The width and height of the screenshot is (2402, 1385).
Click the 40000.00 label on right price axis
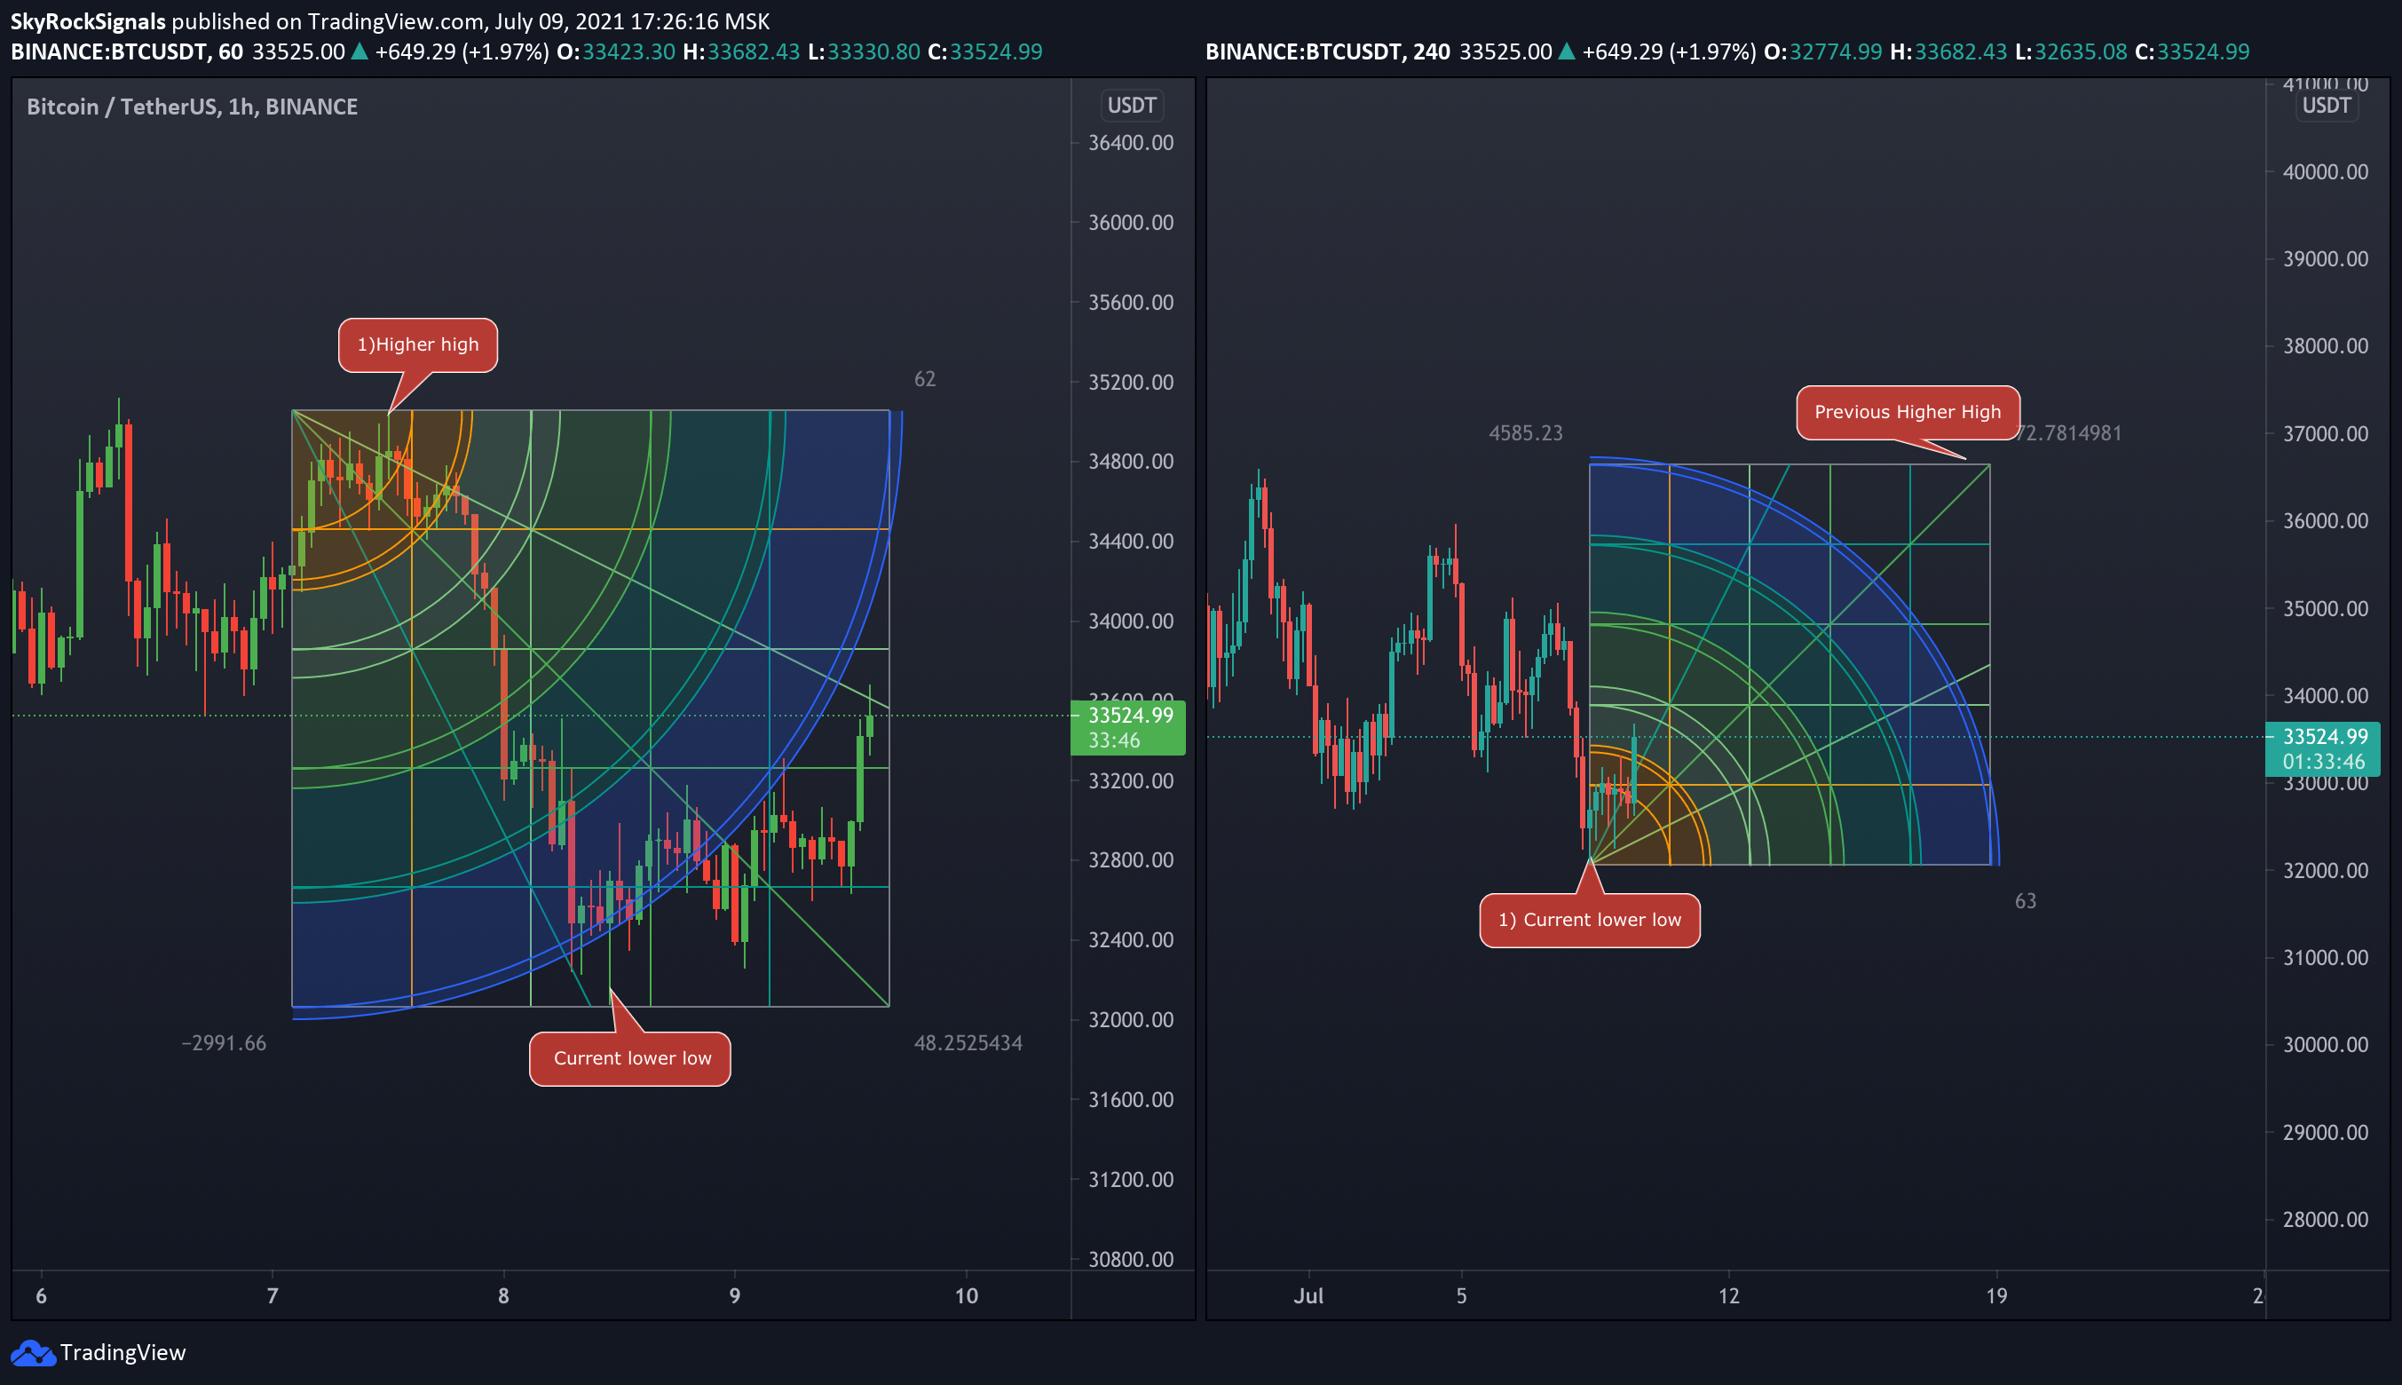click(x=2326, y=172)
